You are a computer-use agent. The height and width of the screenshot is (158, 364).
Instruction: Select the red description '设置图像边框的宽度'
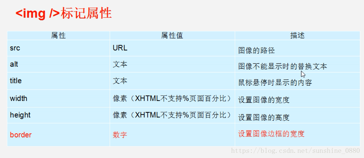point(271,134)
